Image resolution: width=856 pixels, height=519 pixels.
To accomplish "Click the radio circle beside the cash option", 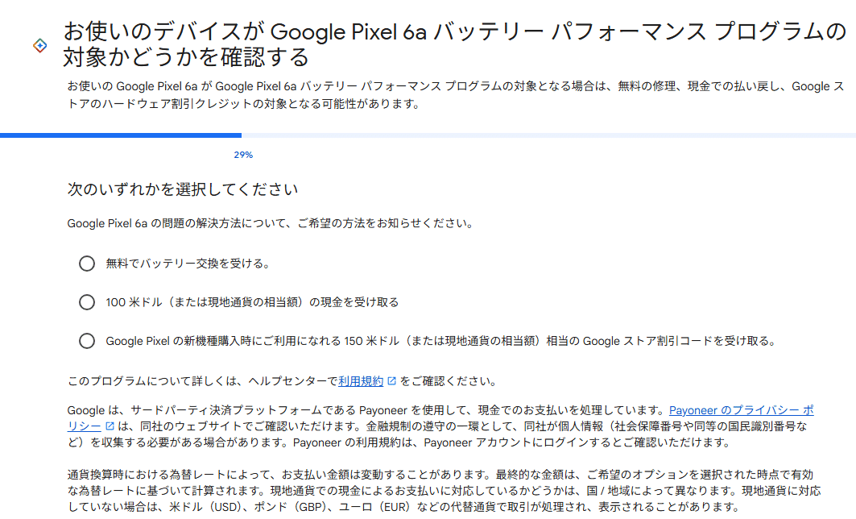I will pyautogui.click(x=87, y=302).
